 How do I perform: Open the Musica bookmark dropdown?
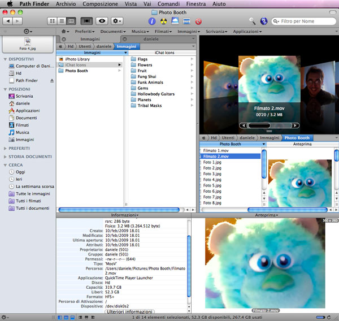click(x=140, y=32)
